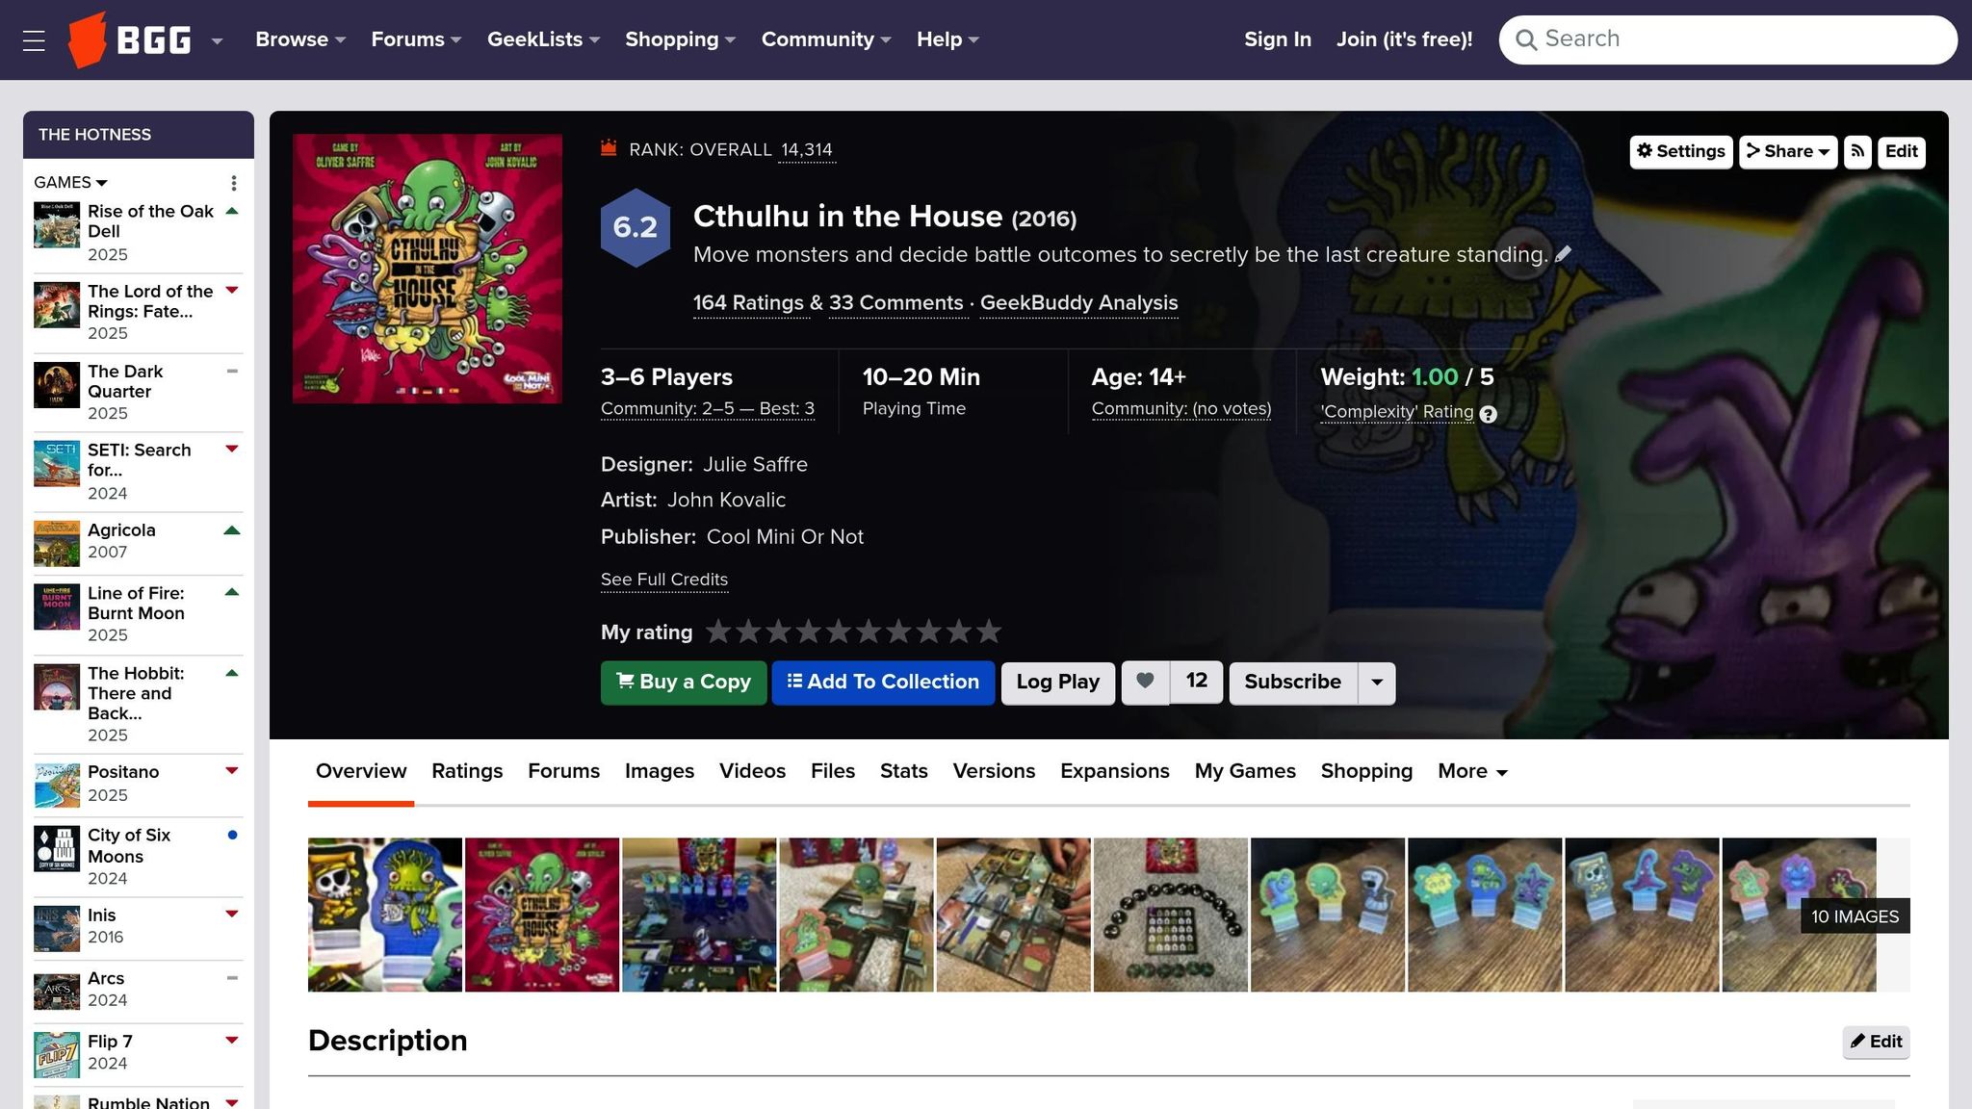Viewport: 1972px width, 1109px height.
Task: Click the Cthulhu in the House cover image
Action: [x=428, y=269]
